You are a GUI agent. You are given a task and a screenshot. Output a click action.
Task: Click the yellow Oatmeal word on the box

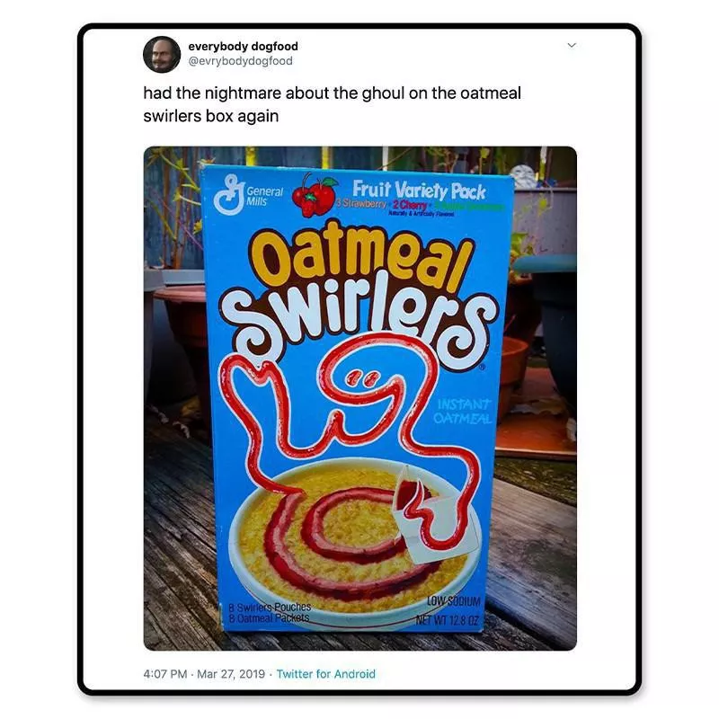click(361, 256)
